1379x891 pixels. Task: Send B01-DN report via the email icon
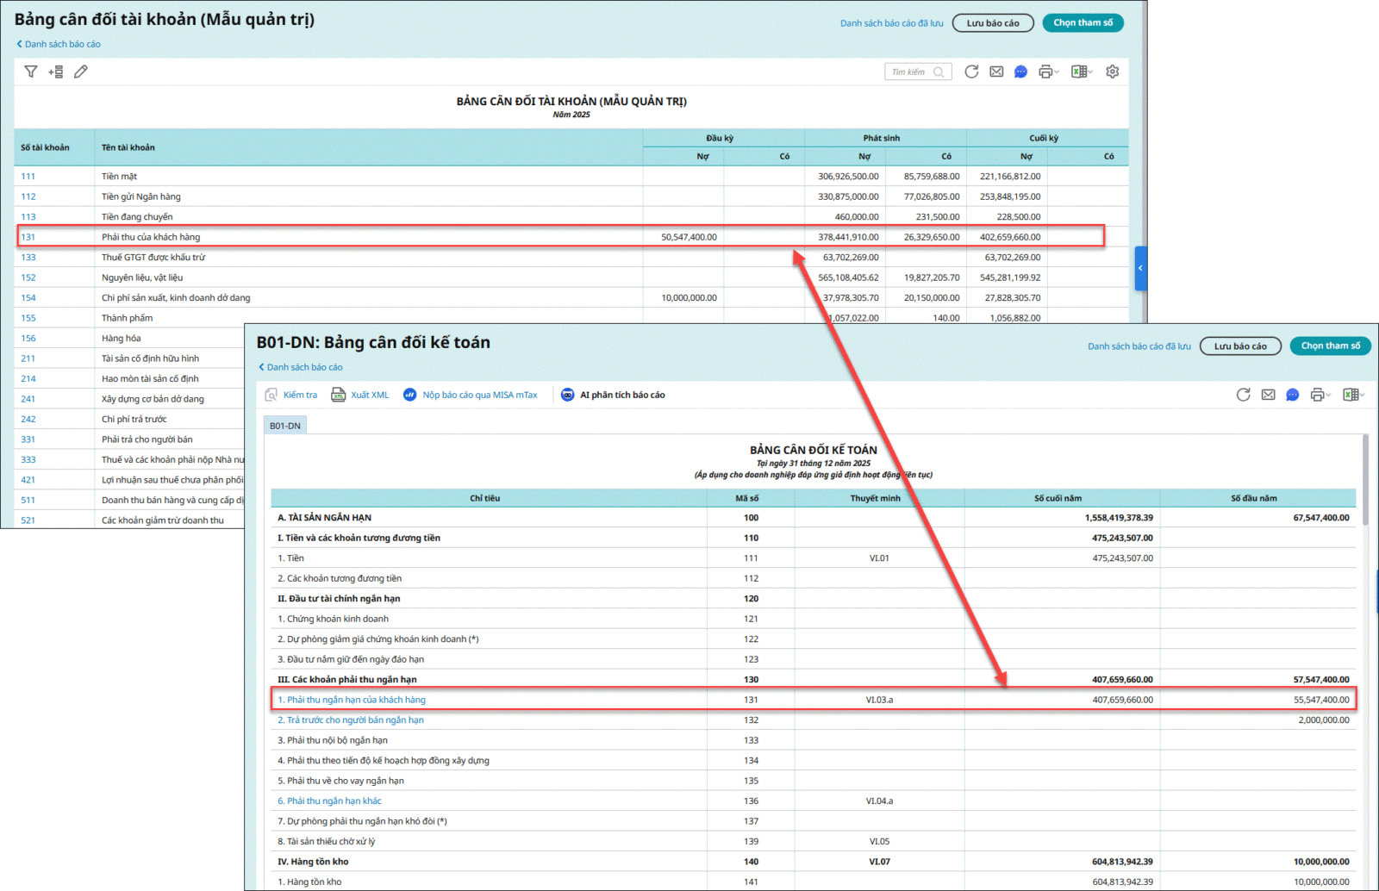(x=1268, y=395)
